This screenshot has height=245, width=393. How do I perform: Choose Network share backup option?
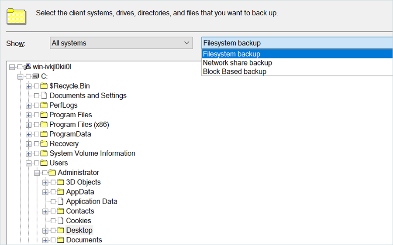238,63
